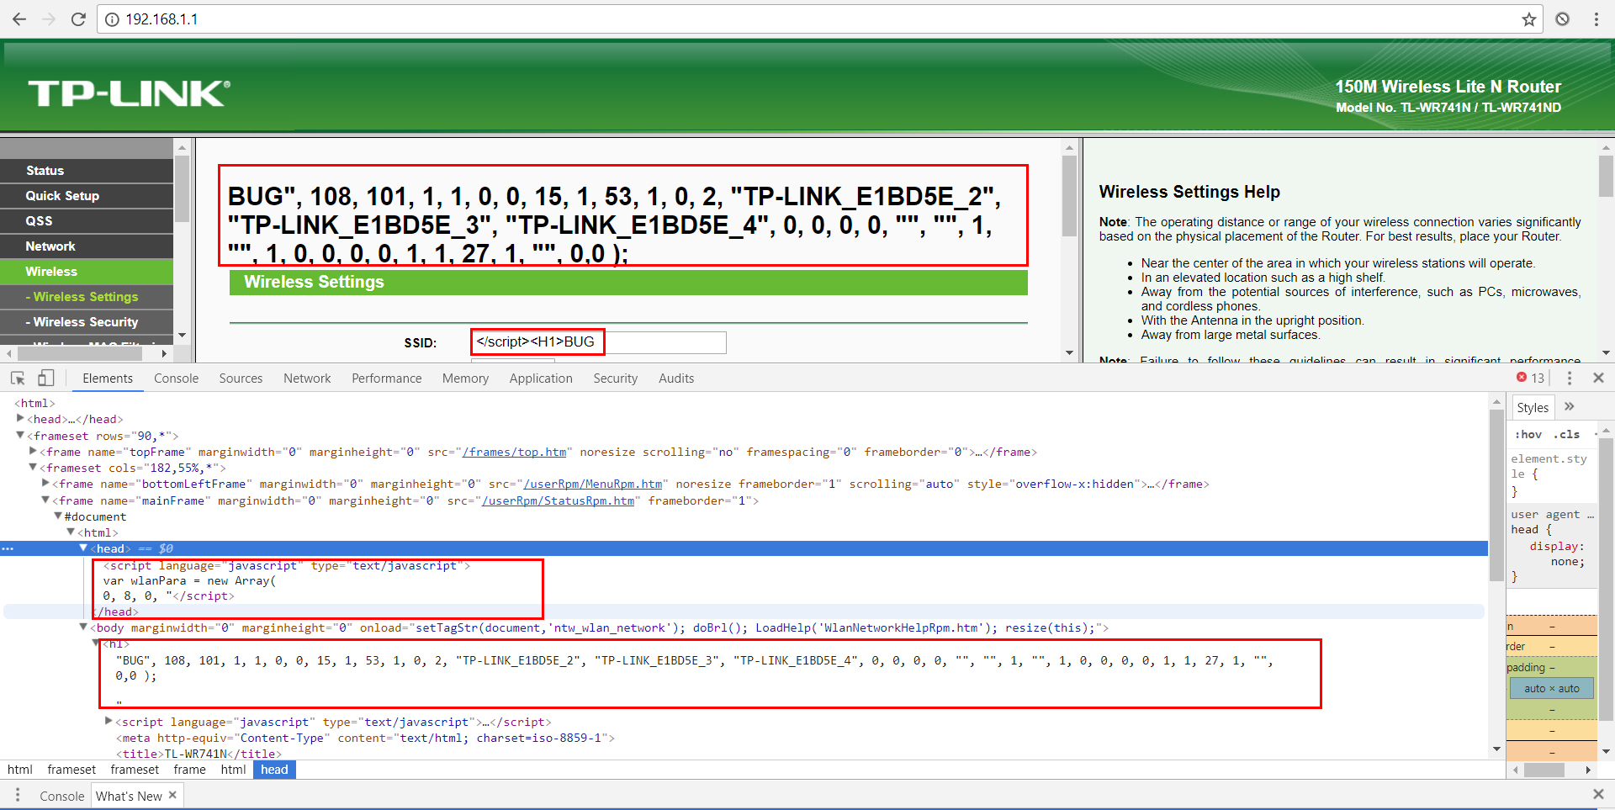Viewport: 1615px width, 810px height.
Task: Open the Chrome three-dot menu
Action: pyautogui.click(x=1596, y=19)
